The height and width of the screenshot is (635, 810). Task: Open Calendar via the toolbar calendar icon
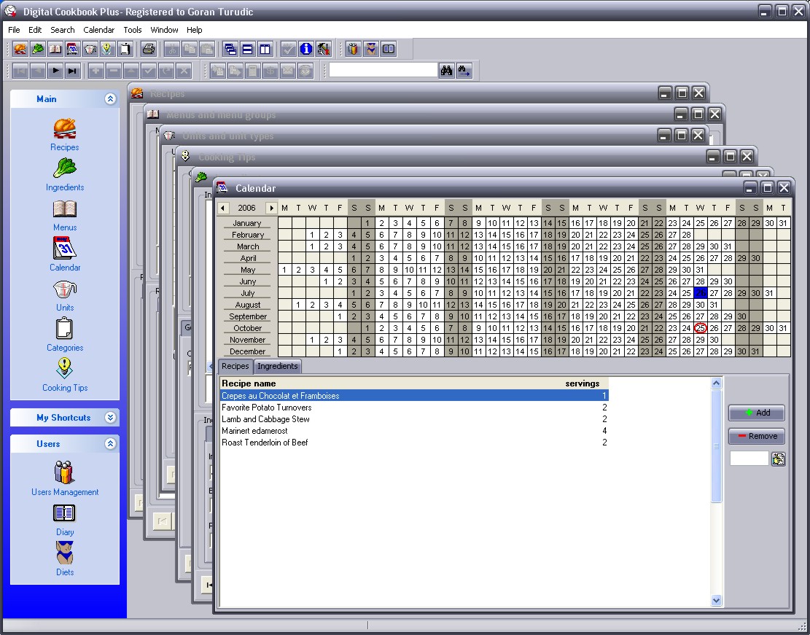click(x=73, y=49)
